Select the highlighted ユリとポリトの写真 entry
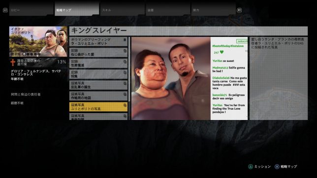The image size is (317, 178). tap(98, 107)
